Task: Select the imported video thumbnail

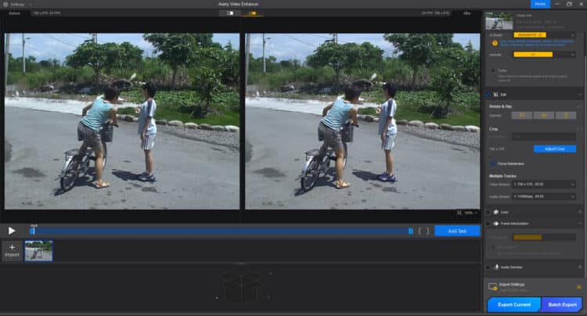Action: [38, 250]
